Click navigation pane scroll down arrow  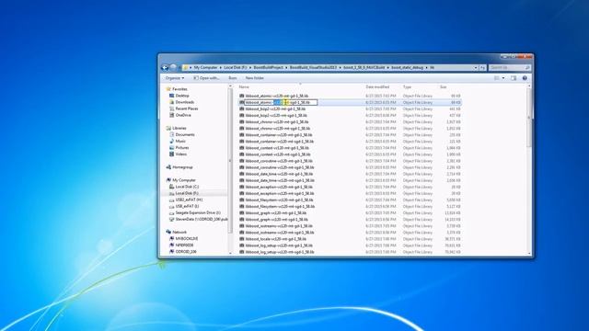click(230, 254)
